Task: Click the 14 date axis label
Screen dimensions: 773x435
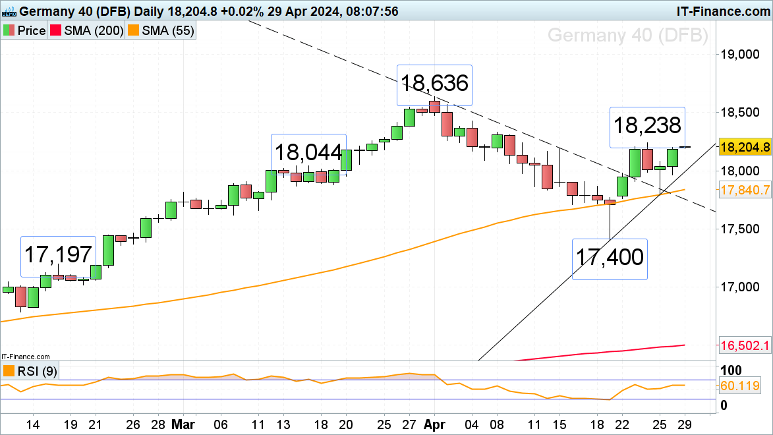Action: [32, 424]
